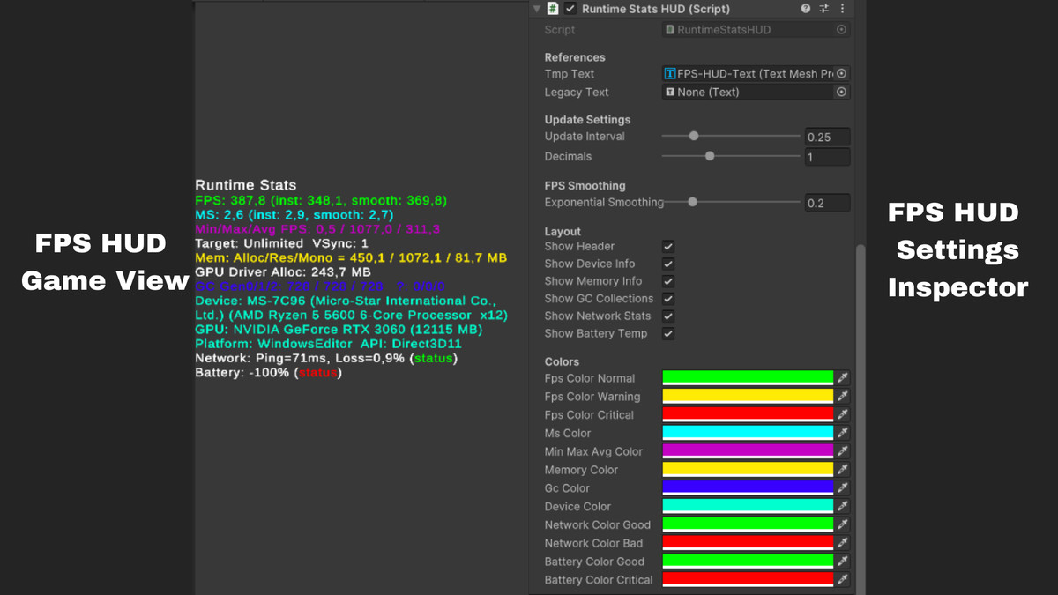
Task: Pick Fps Color Normal with the eyedropper
Action: 842,377
